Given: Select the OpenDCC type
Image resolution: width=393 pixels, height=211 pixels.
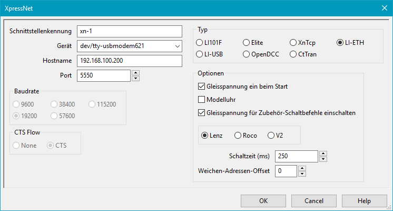Looking at the screenshot, I should 247,54.
